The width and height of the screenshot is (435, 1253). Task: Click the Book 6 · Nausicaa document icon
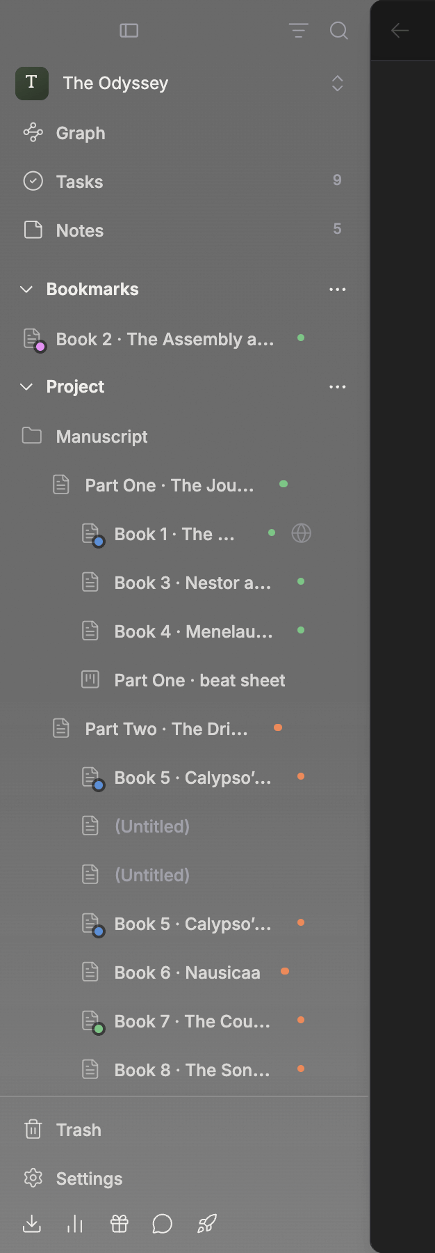[x=90, y=972]
